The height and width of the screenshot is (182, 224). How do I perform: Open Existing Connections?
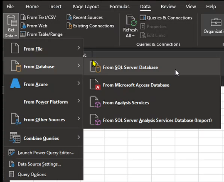pyautogui.click(x=91, y=26)
